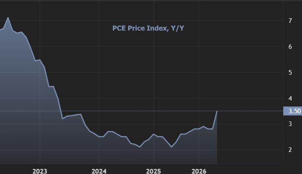
Task: Click the 2 tick on the value axis
Action: pos(290,150)
